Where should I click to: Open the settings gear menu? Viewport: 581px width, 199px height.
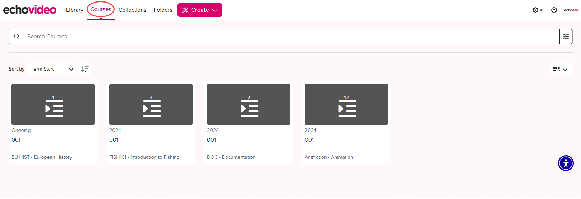coord(538,10)
